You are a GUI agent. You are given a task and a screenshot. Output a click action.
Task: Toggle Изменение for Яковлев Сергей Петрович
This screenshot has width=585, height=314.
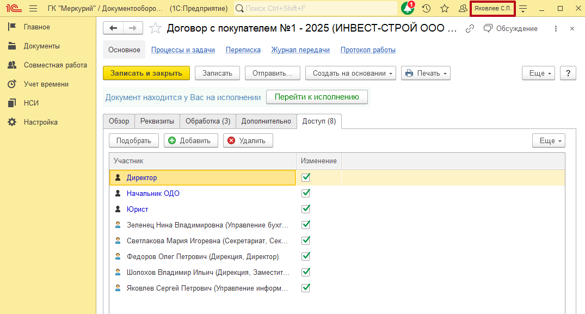pyautogui.click(x=306, y=288)
